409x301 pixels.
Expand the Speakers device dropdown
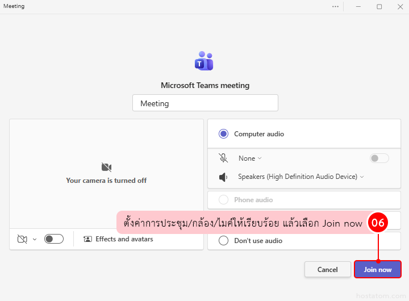[x=301, y=177]
